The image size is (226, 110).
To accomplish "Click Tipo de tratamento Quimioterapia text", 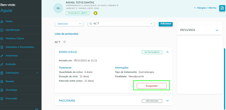I will (x=135, y=72).
